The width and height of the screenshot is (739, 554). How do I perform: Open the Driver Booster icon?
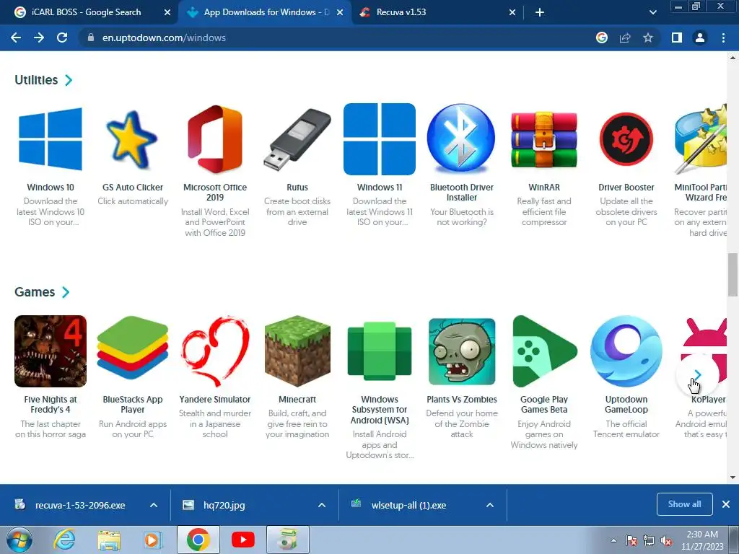click(x=626, y=139)
